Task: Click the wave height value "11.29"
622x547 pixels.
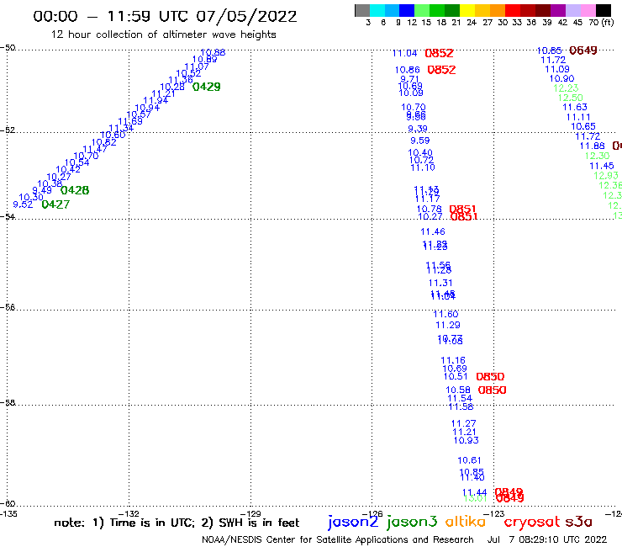Action: [x=448, y=326]
